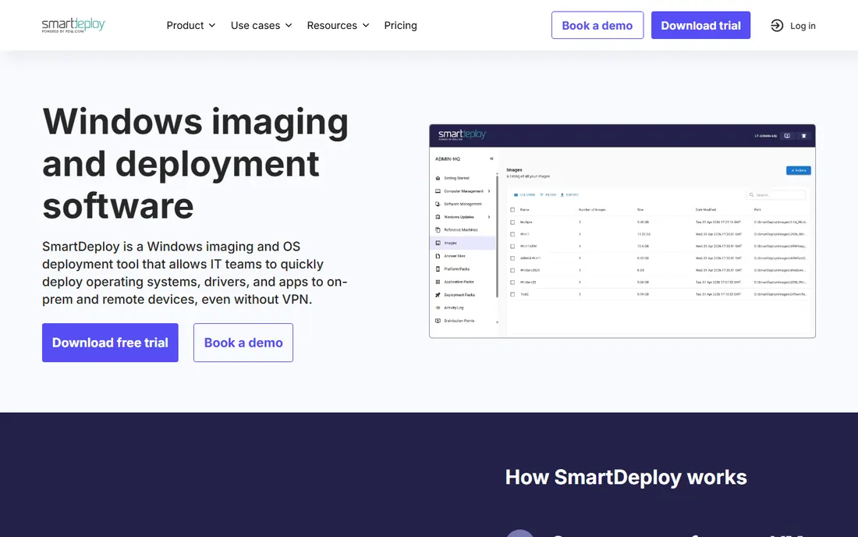The width and height of the screenshot is (858, 537).
Task: Click into the table Search field
Action: [776, 195]
